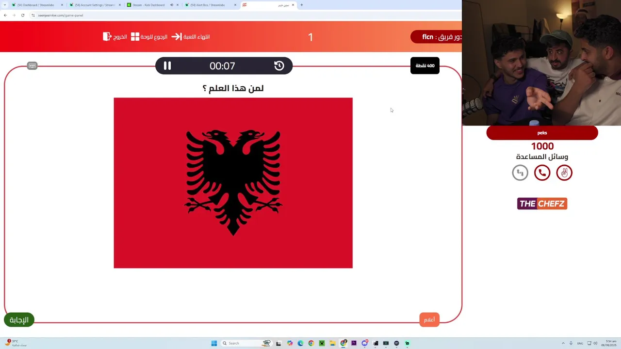Viewport: 621px width, 349px height.
Task: Click the grid icon for الرجوع للوحة
Action: [x=135, y=36]
